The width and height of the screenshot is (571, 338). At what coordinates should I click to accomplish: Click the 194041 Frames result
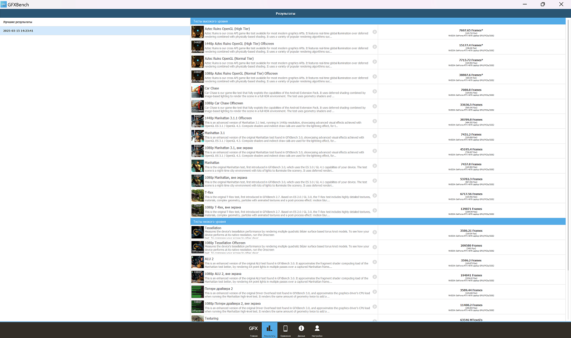471,275
